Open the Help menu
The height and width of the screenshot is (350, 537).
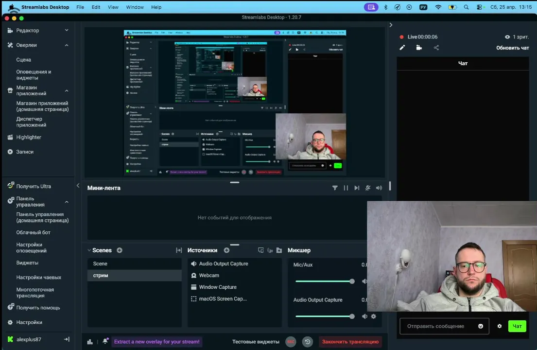156,7
